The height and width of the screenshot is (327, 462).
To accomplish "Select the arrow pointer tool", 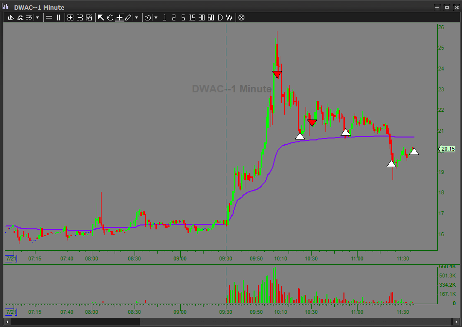I will pyautogui.click(x=101, y=17).
